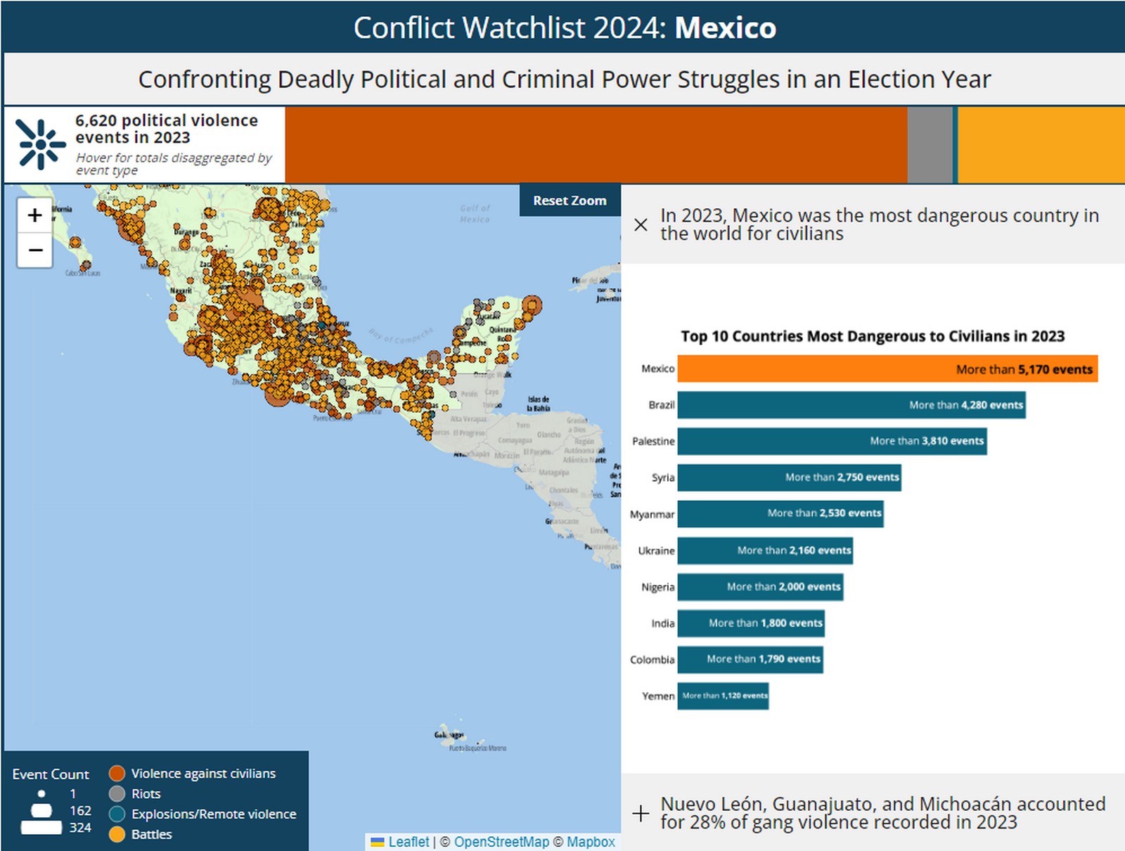This screenshot has height=851, width=1125.
Task: Click the yellow Battles segment of events bar
Action: 1041,145
